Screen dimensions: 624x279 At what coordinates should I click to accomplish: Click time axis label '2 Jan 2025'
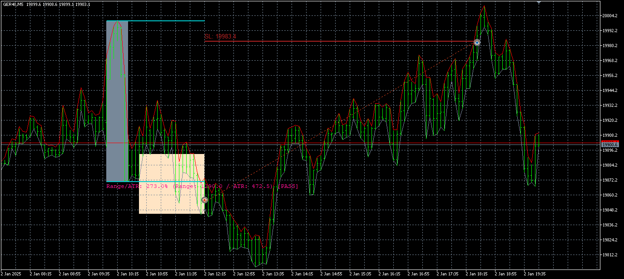[x=11, y=274]
